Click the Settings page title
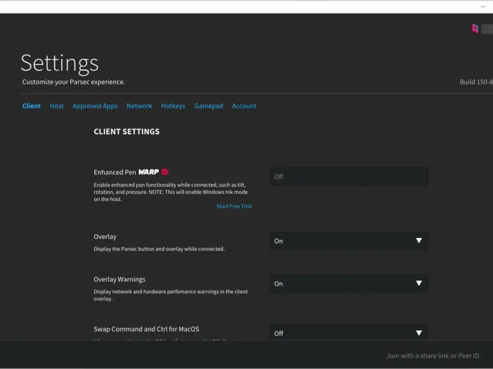493x369 pixels. tap(60, 63)
